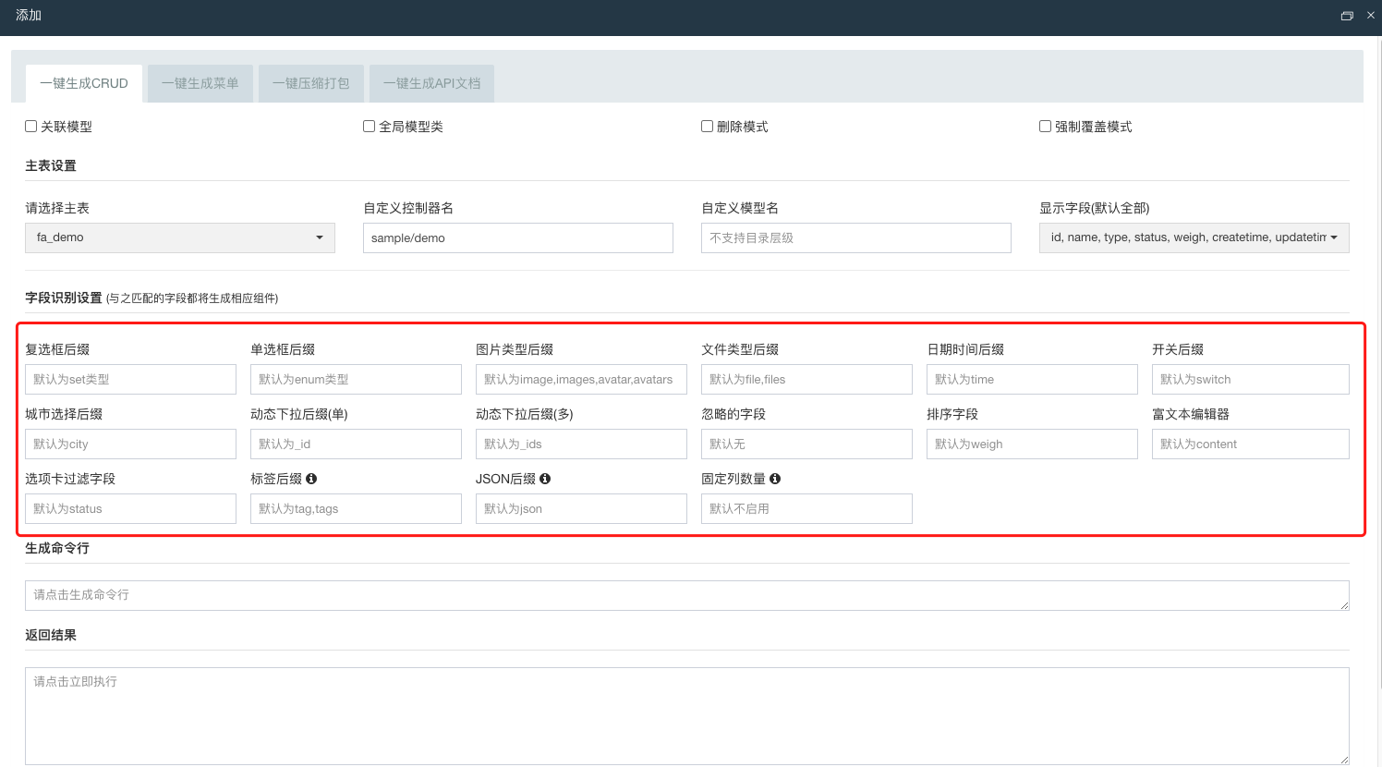Viewport: 1382px width, 767px height.
Task: Expand the 显示字段 multi-select dropdown
Action: (x=1194, y=237)
